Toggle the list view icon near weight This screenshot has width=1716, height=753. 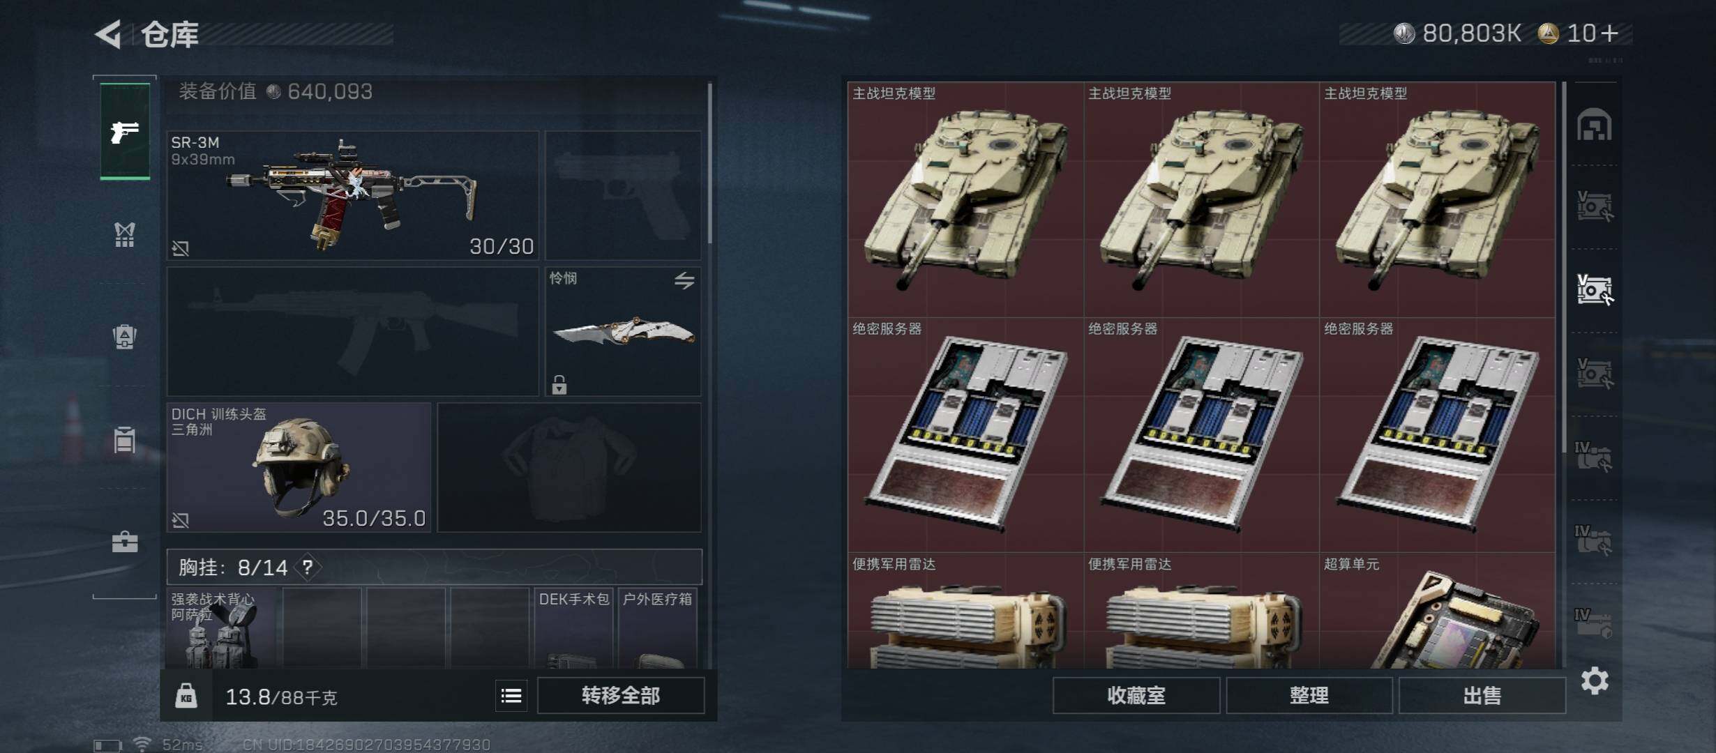(511, 696)
